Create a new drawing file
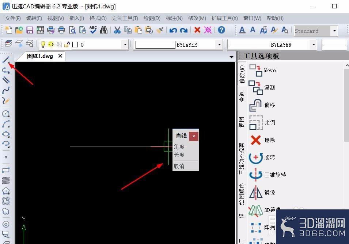 coord(8,30)
